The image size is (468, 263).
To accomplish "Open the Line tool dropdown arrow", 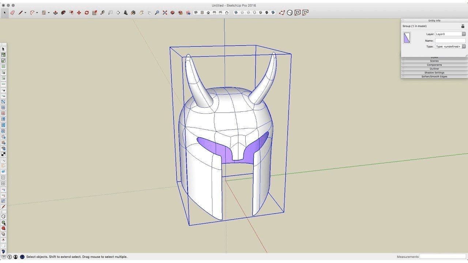I will click(x=25, y=13).
